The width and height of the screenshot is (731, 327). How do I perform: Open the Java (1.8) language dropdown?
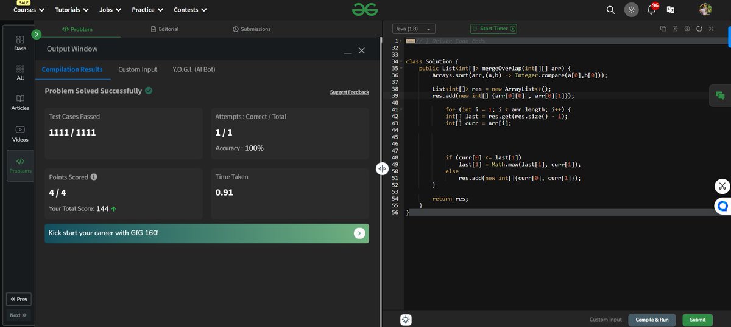pyautogui.click(x=414, y=29)
